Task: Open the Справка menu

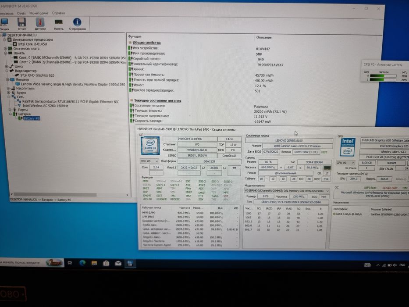Action: [58, 13]
